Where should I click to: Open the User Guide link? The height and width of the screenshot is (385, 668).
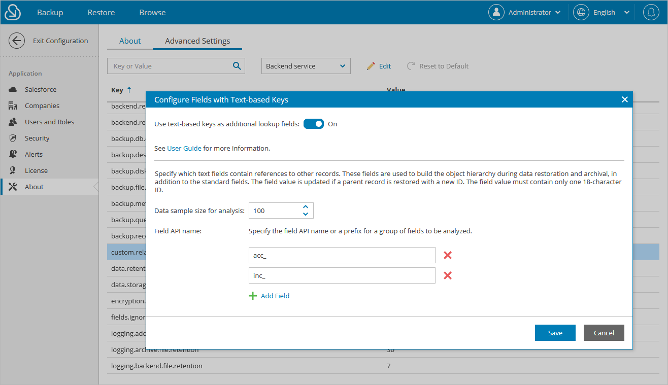pos(184,148)
